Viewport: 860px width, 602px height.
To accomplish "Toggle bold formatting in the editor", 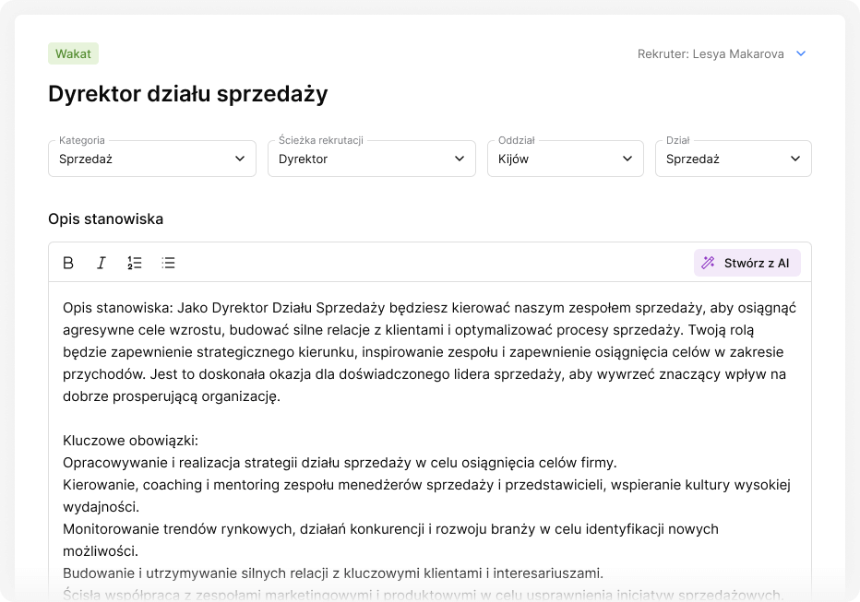I will click(x=68, y=263).
